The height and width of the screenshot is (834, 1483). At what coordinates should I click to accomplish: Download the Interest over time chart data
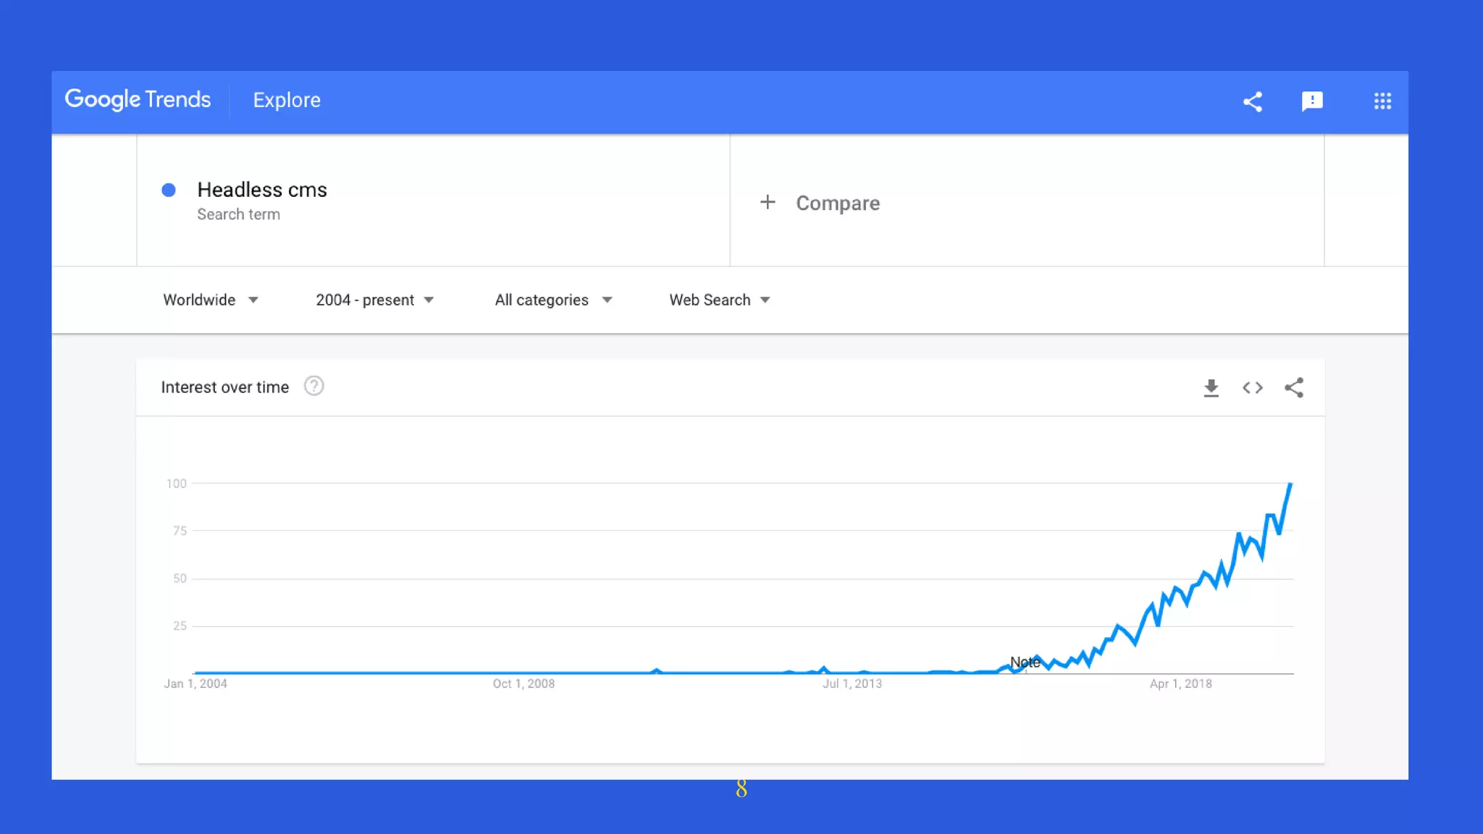[1211, 388]
